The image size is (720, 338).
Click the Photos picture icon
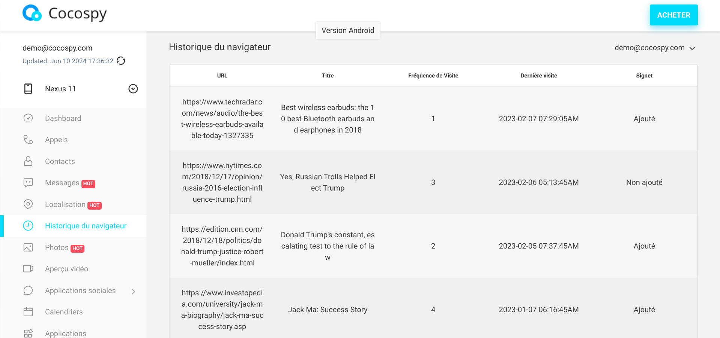coord(28,247)
